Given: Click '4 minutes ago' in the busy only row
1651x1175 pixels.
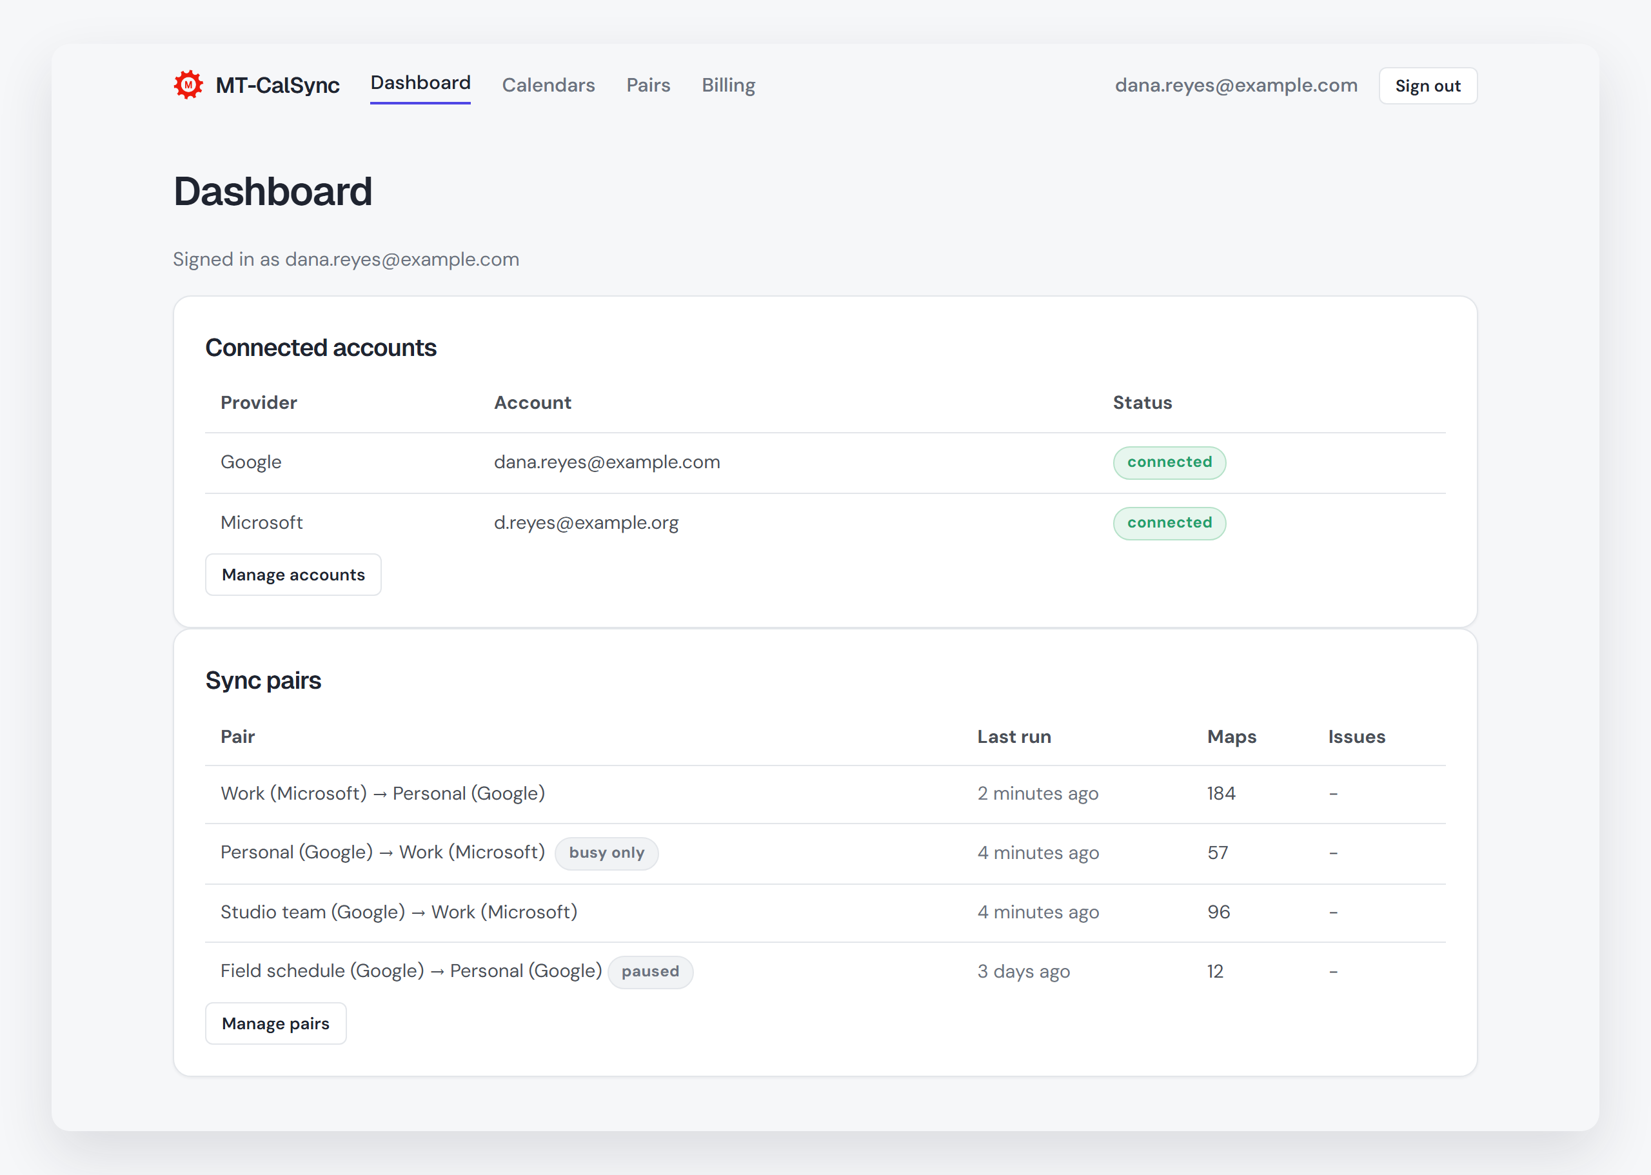Looking at the screenshot, I should pyautogui.click(x=1038, y=853).
